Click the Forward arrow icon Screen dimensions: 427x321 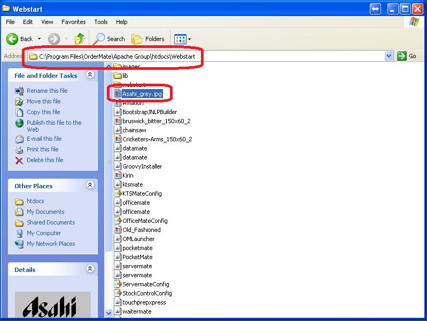pyautogui.click(x=54, y=39)
